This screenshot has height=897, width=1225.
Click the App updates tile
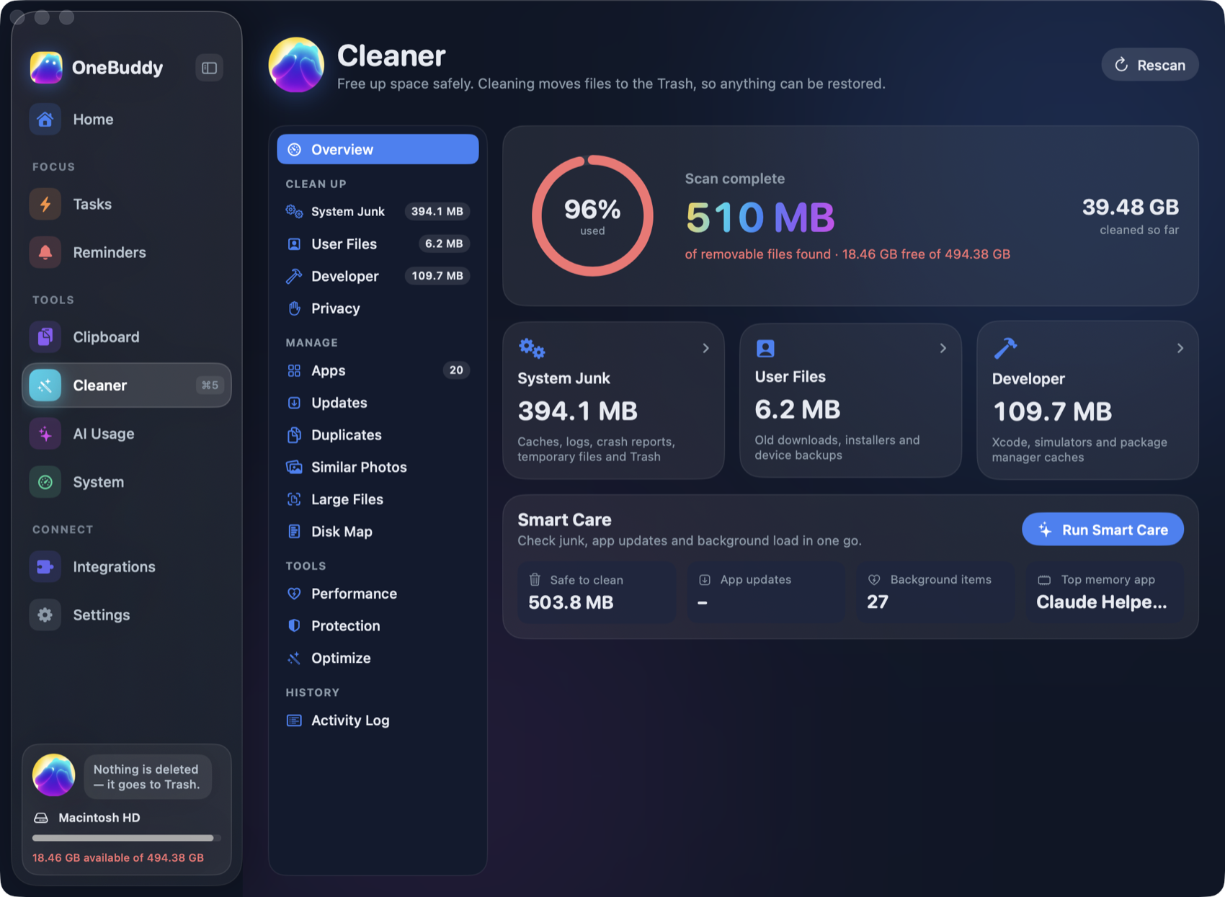(765, 592)
